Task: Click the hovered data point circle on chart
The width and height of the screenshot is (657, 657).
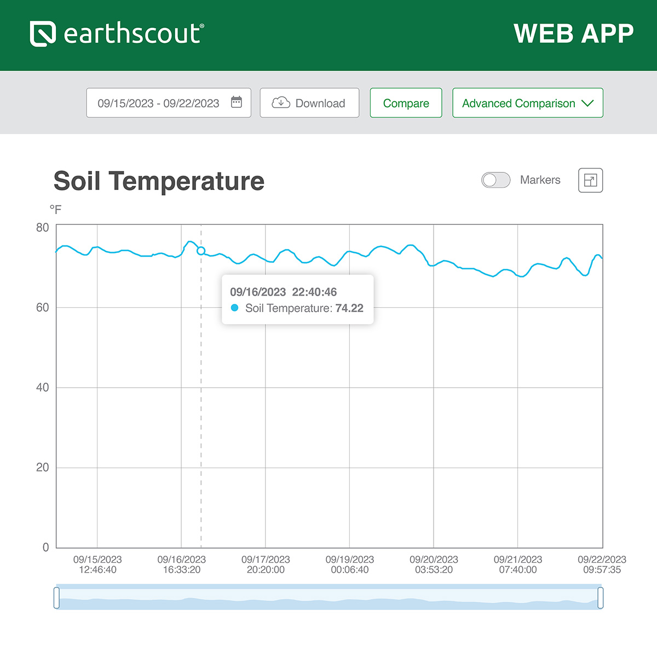Action: [201, 251]
